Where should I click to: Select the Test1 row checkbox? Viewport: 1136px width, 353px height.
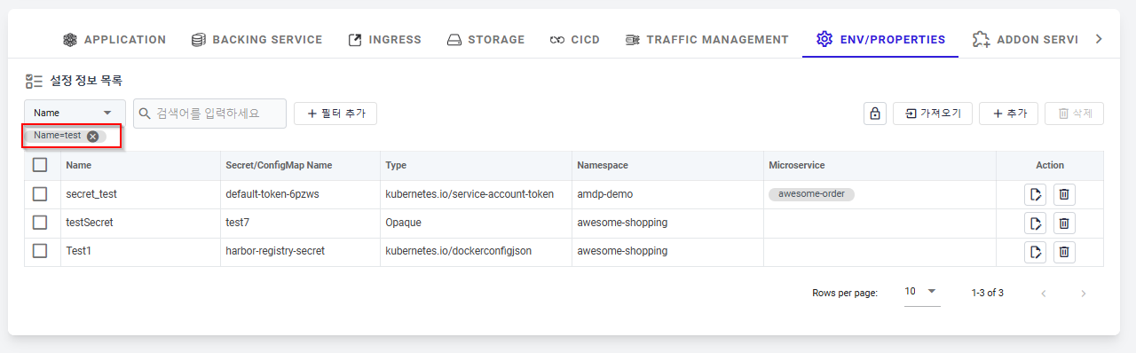pos(40,251)
